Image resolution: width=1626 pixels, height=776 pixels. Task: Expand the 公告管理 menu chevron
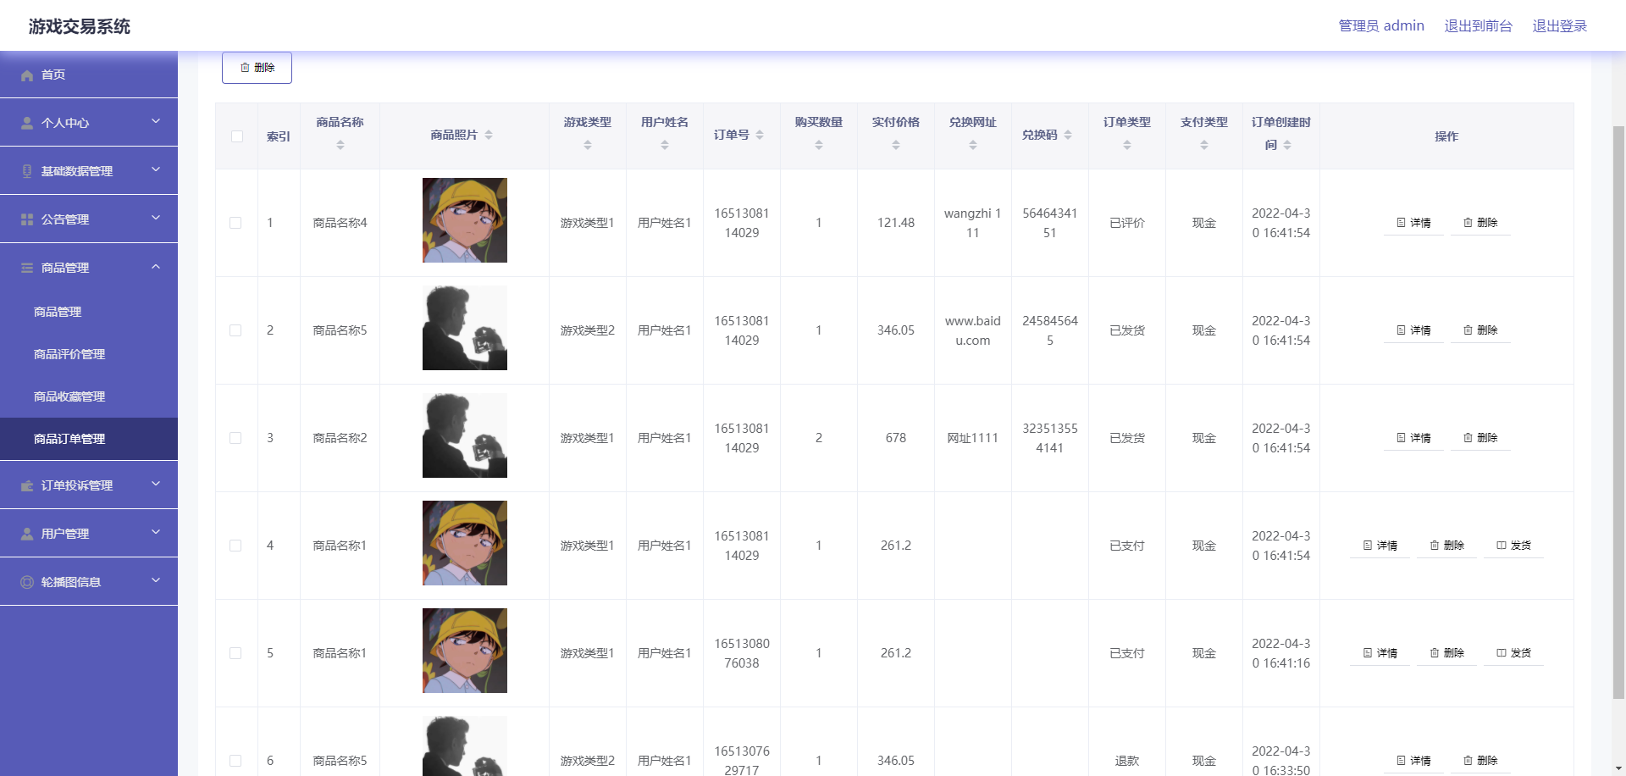pos(156,218)
